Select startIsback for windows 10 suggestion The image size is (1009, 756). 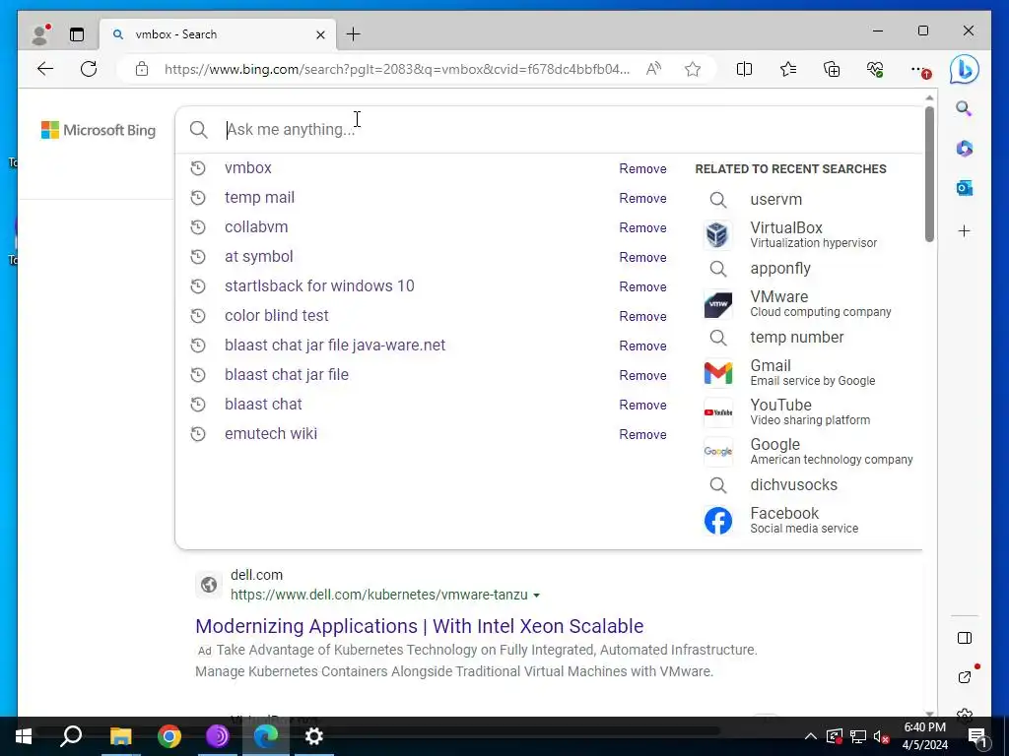click(319, 286)
